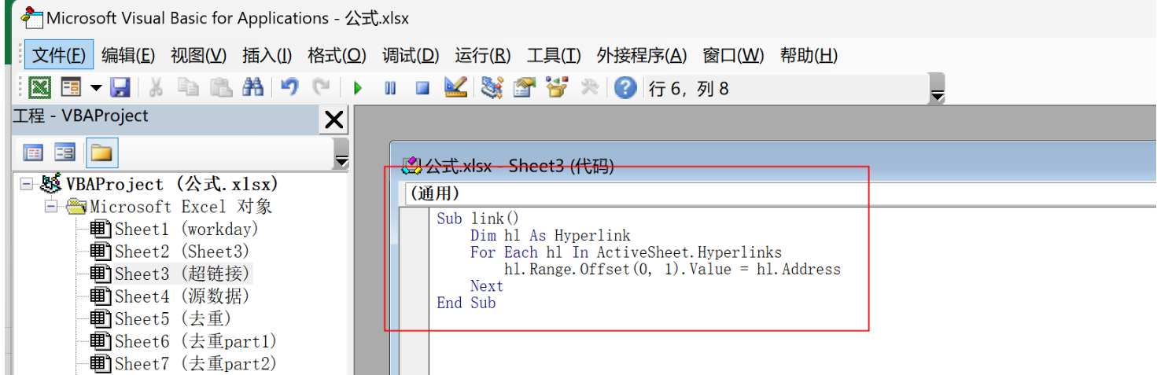The image size is (1157, 375).
Task: Click the Break pause icon
Action: click(x=390, y=88)
